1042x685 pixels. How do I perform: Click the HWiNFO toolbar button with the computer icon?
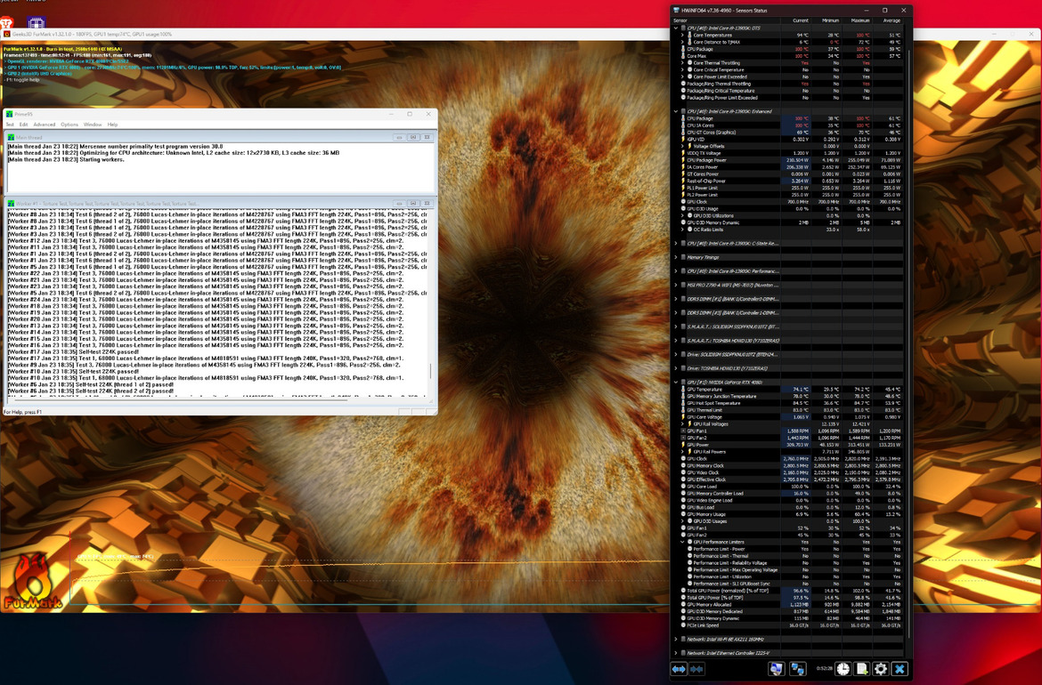click(x=776, y=669)
